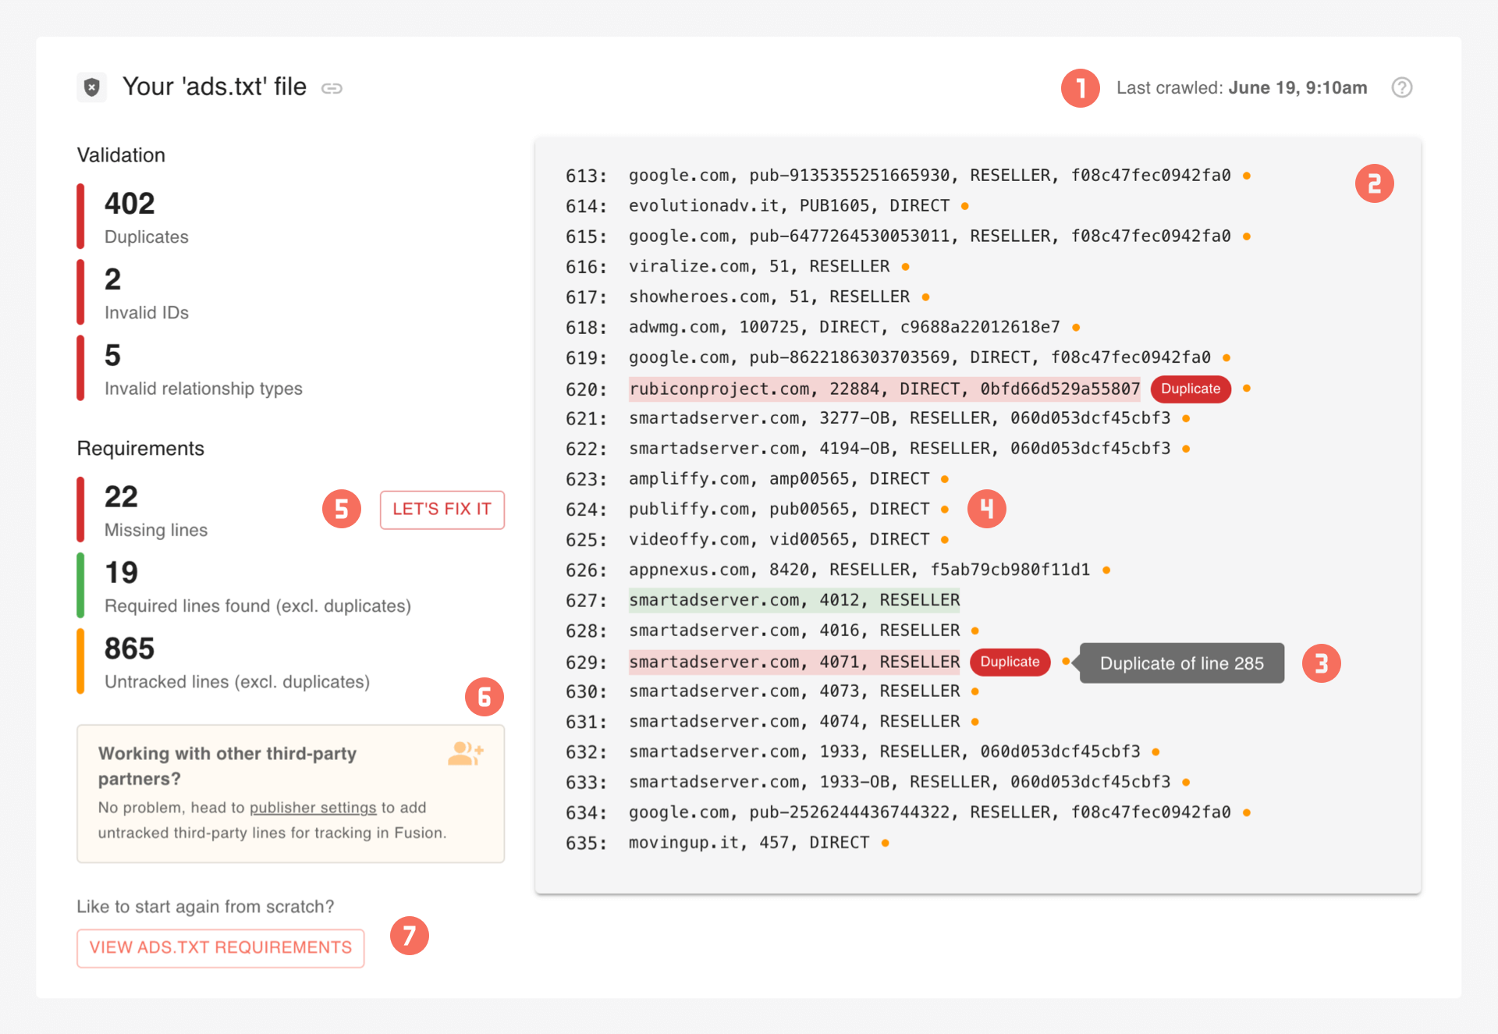This screenshot has width=1498, height=1034.
Task: Click the orange dot after showheroes.com line
Action: point(925,297)
